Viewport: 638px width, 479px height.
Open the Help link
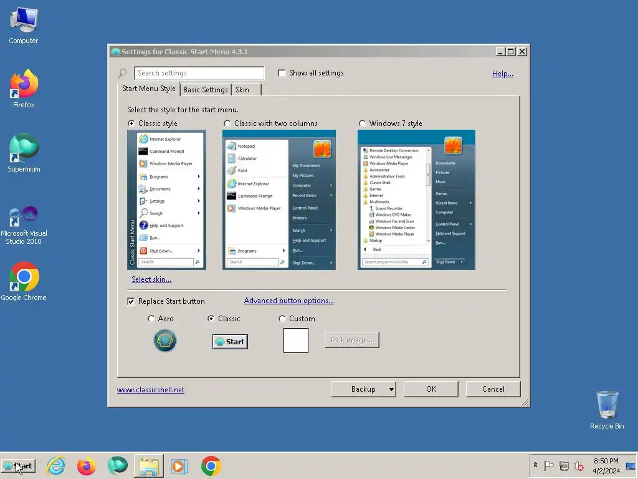pos(503,74)
